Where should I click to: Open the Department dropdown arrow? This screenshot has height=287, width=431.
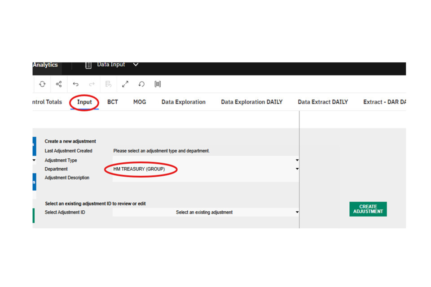click(x=297, y=169)
